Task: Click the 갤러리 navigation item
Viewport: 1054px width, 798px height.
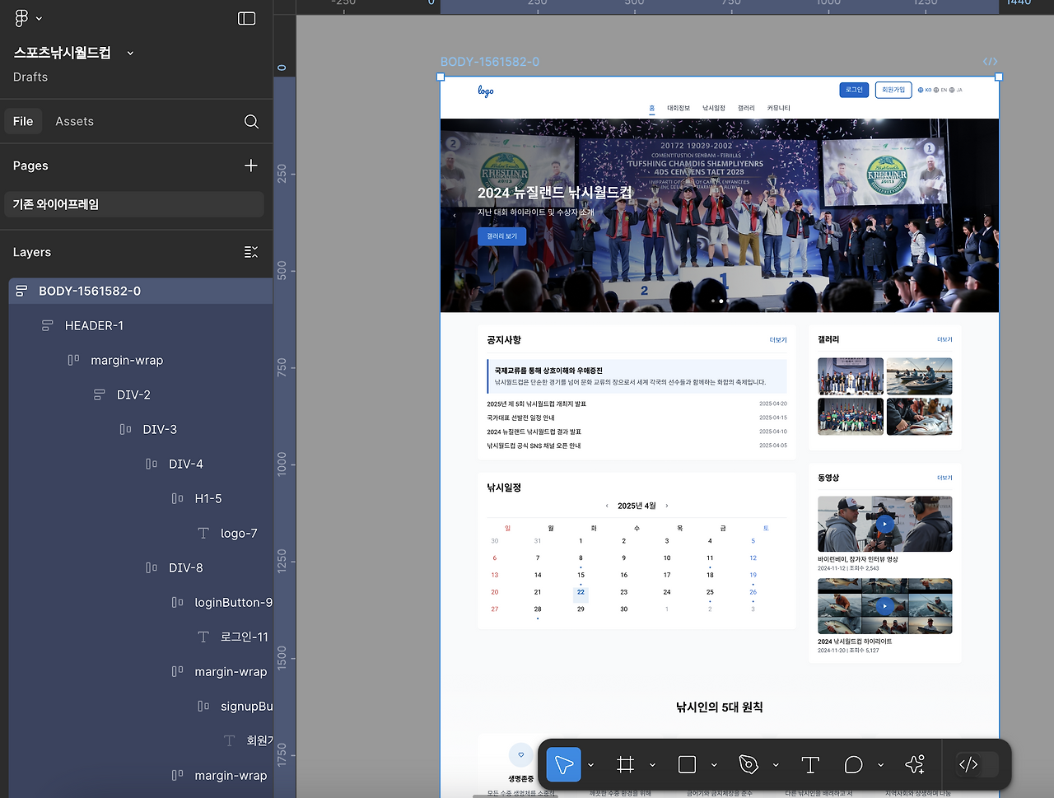Action: pyautogui.click(x=746, y=108)
